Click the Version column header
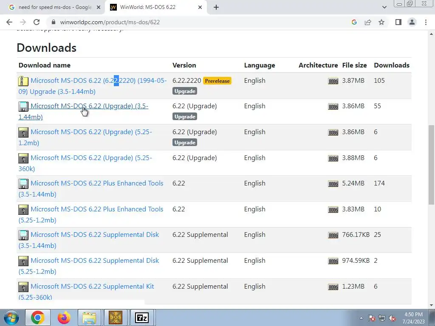The height and width of the screenshot is (326, 435). (184, 65)
